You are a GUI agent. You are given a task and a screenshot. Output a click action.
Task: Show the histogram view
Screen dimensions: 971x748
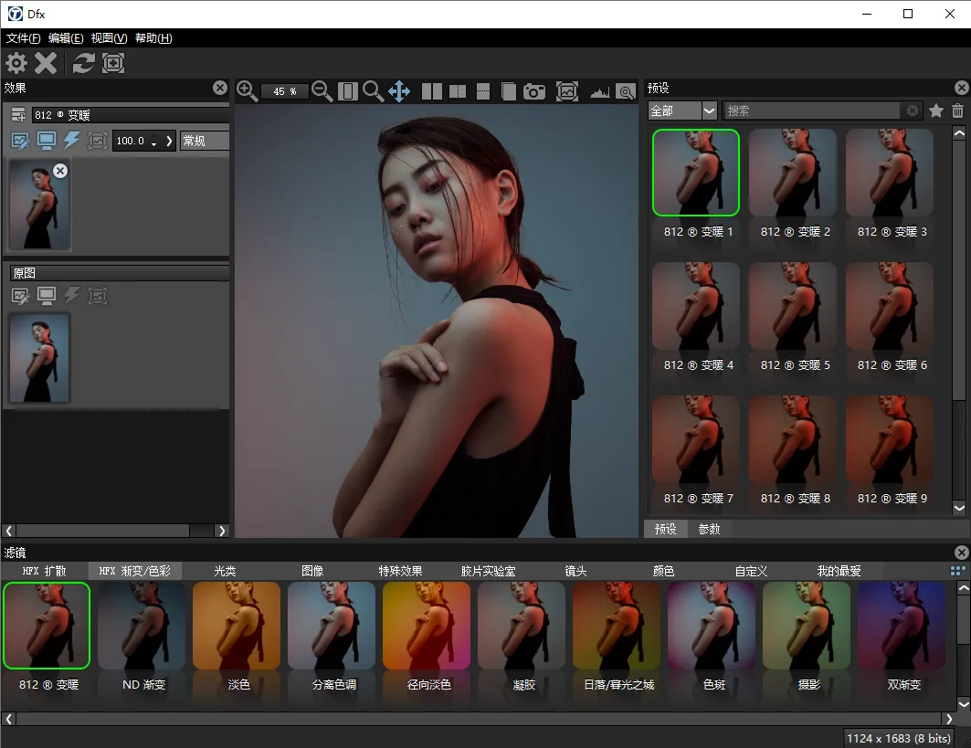pos(599,91)
